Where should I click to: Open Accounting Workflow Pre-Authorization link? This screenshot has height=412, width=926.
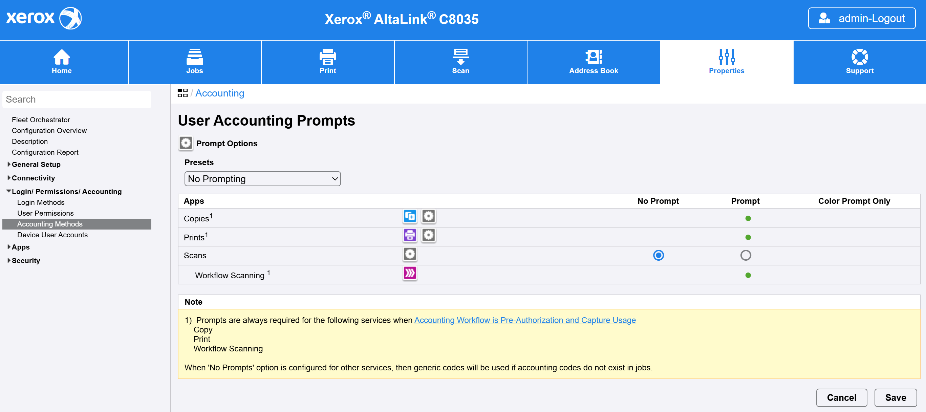tap(525, 320)
